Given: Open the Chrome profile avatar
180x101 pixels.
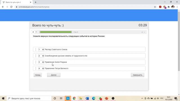Looking at the screenshot, I should 173,7.
